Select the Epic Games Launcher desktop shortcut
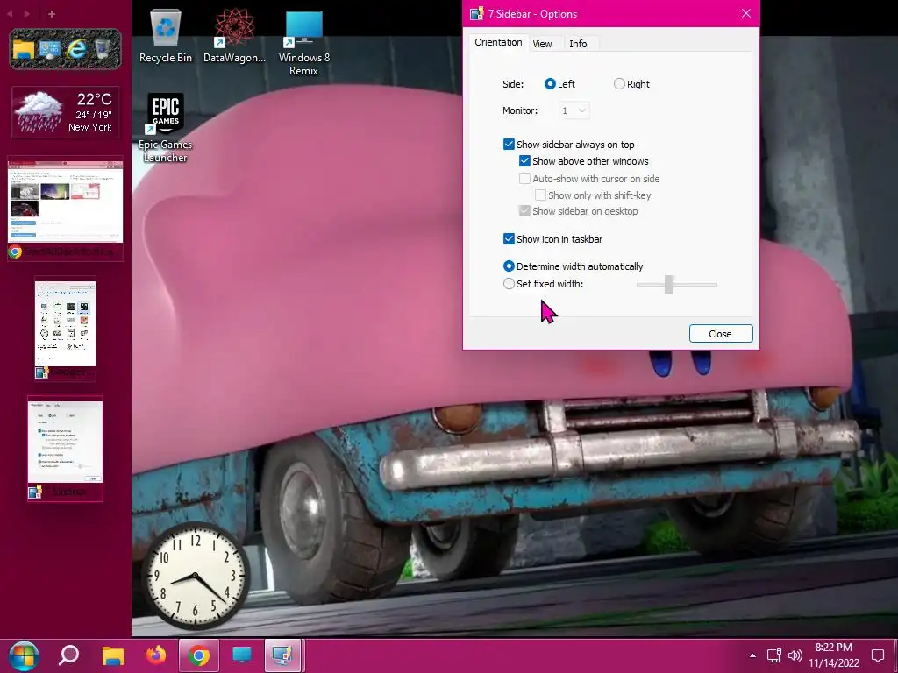This screenshot has height=673, width=898. (166, 128)
